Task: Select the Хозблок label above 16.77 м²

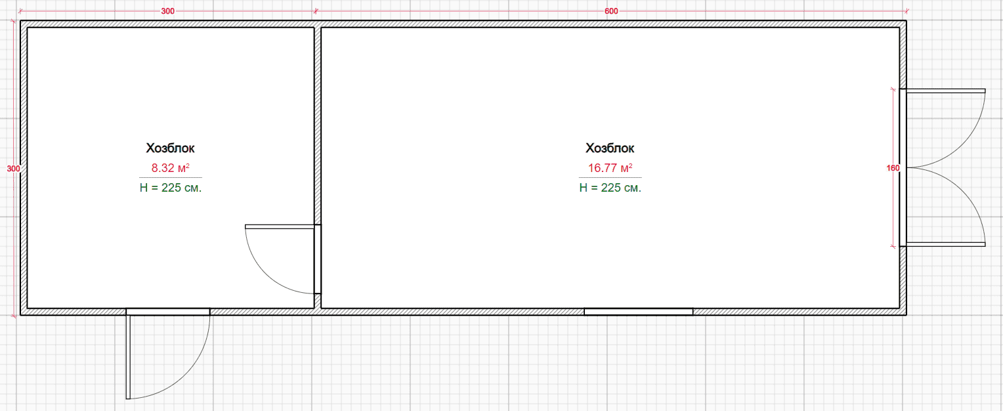Action: (x=610, y=148)
